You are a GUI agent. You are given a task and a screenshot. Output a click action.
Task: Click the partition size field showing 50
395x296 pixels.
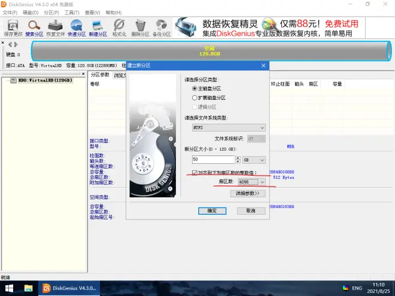pyautogui.click(x=214, y=160)
